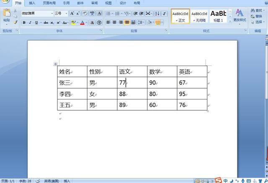Apply the red font color

click(82, 23)
